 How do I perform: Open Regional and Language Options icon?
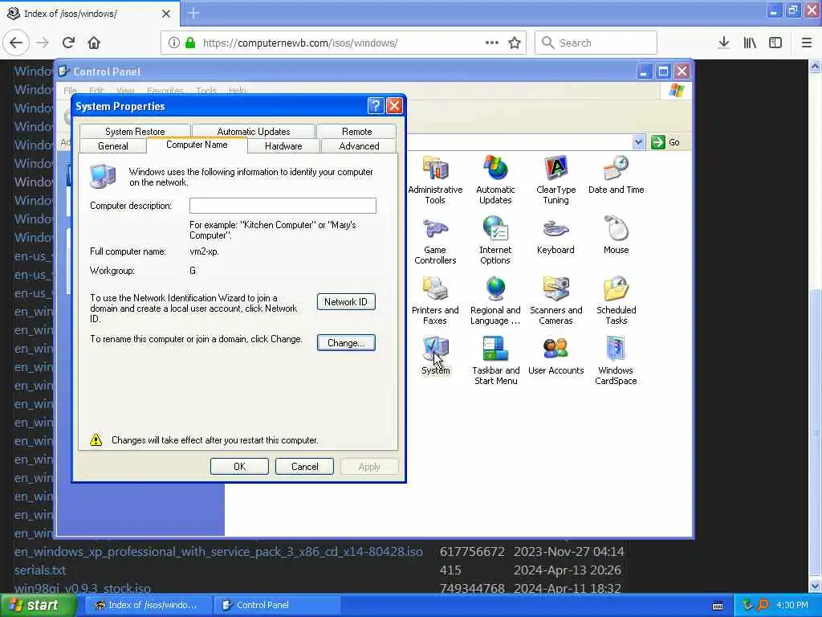pyautogui.click(x=495, y=300)
